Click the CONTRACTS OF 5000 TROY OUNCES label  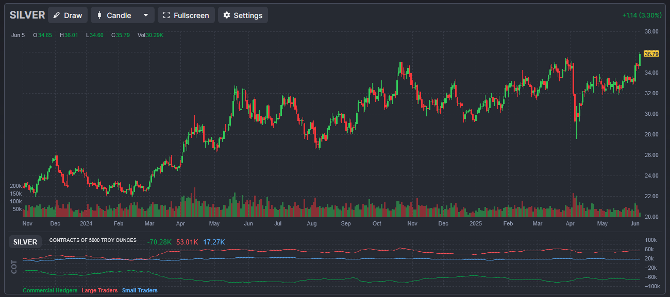pos(93,240)
